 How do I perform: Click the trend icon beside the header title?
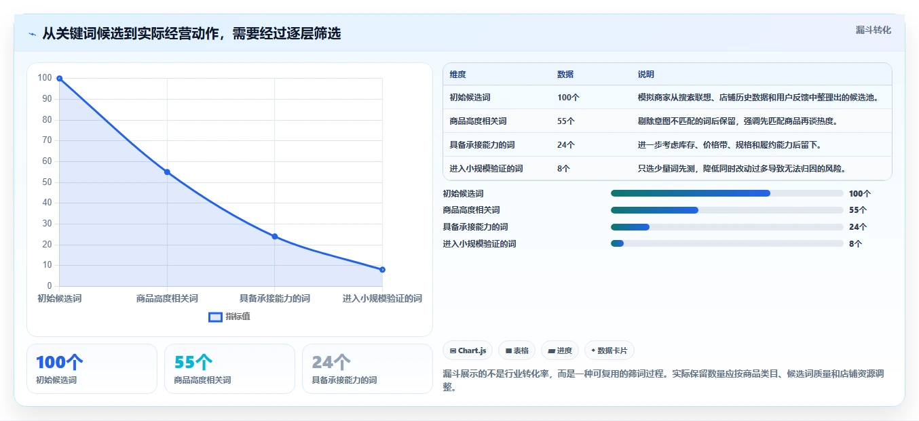click(x=32, y=34)
